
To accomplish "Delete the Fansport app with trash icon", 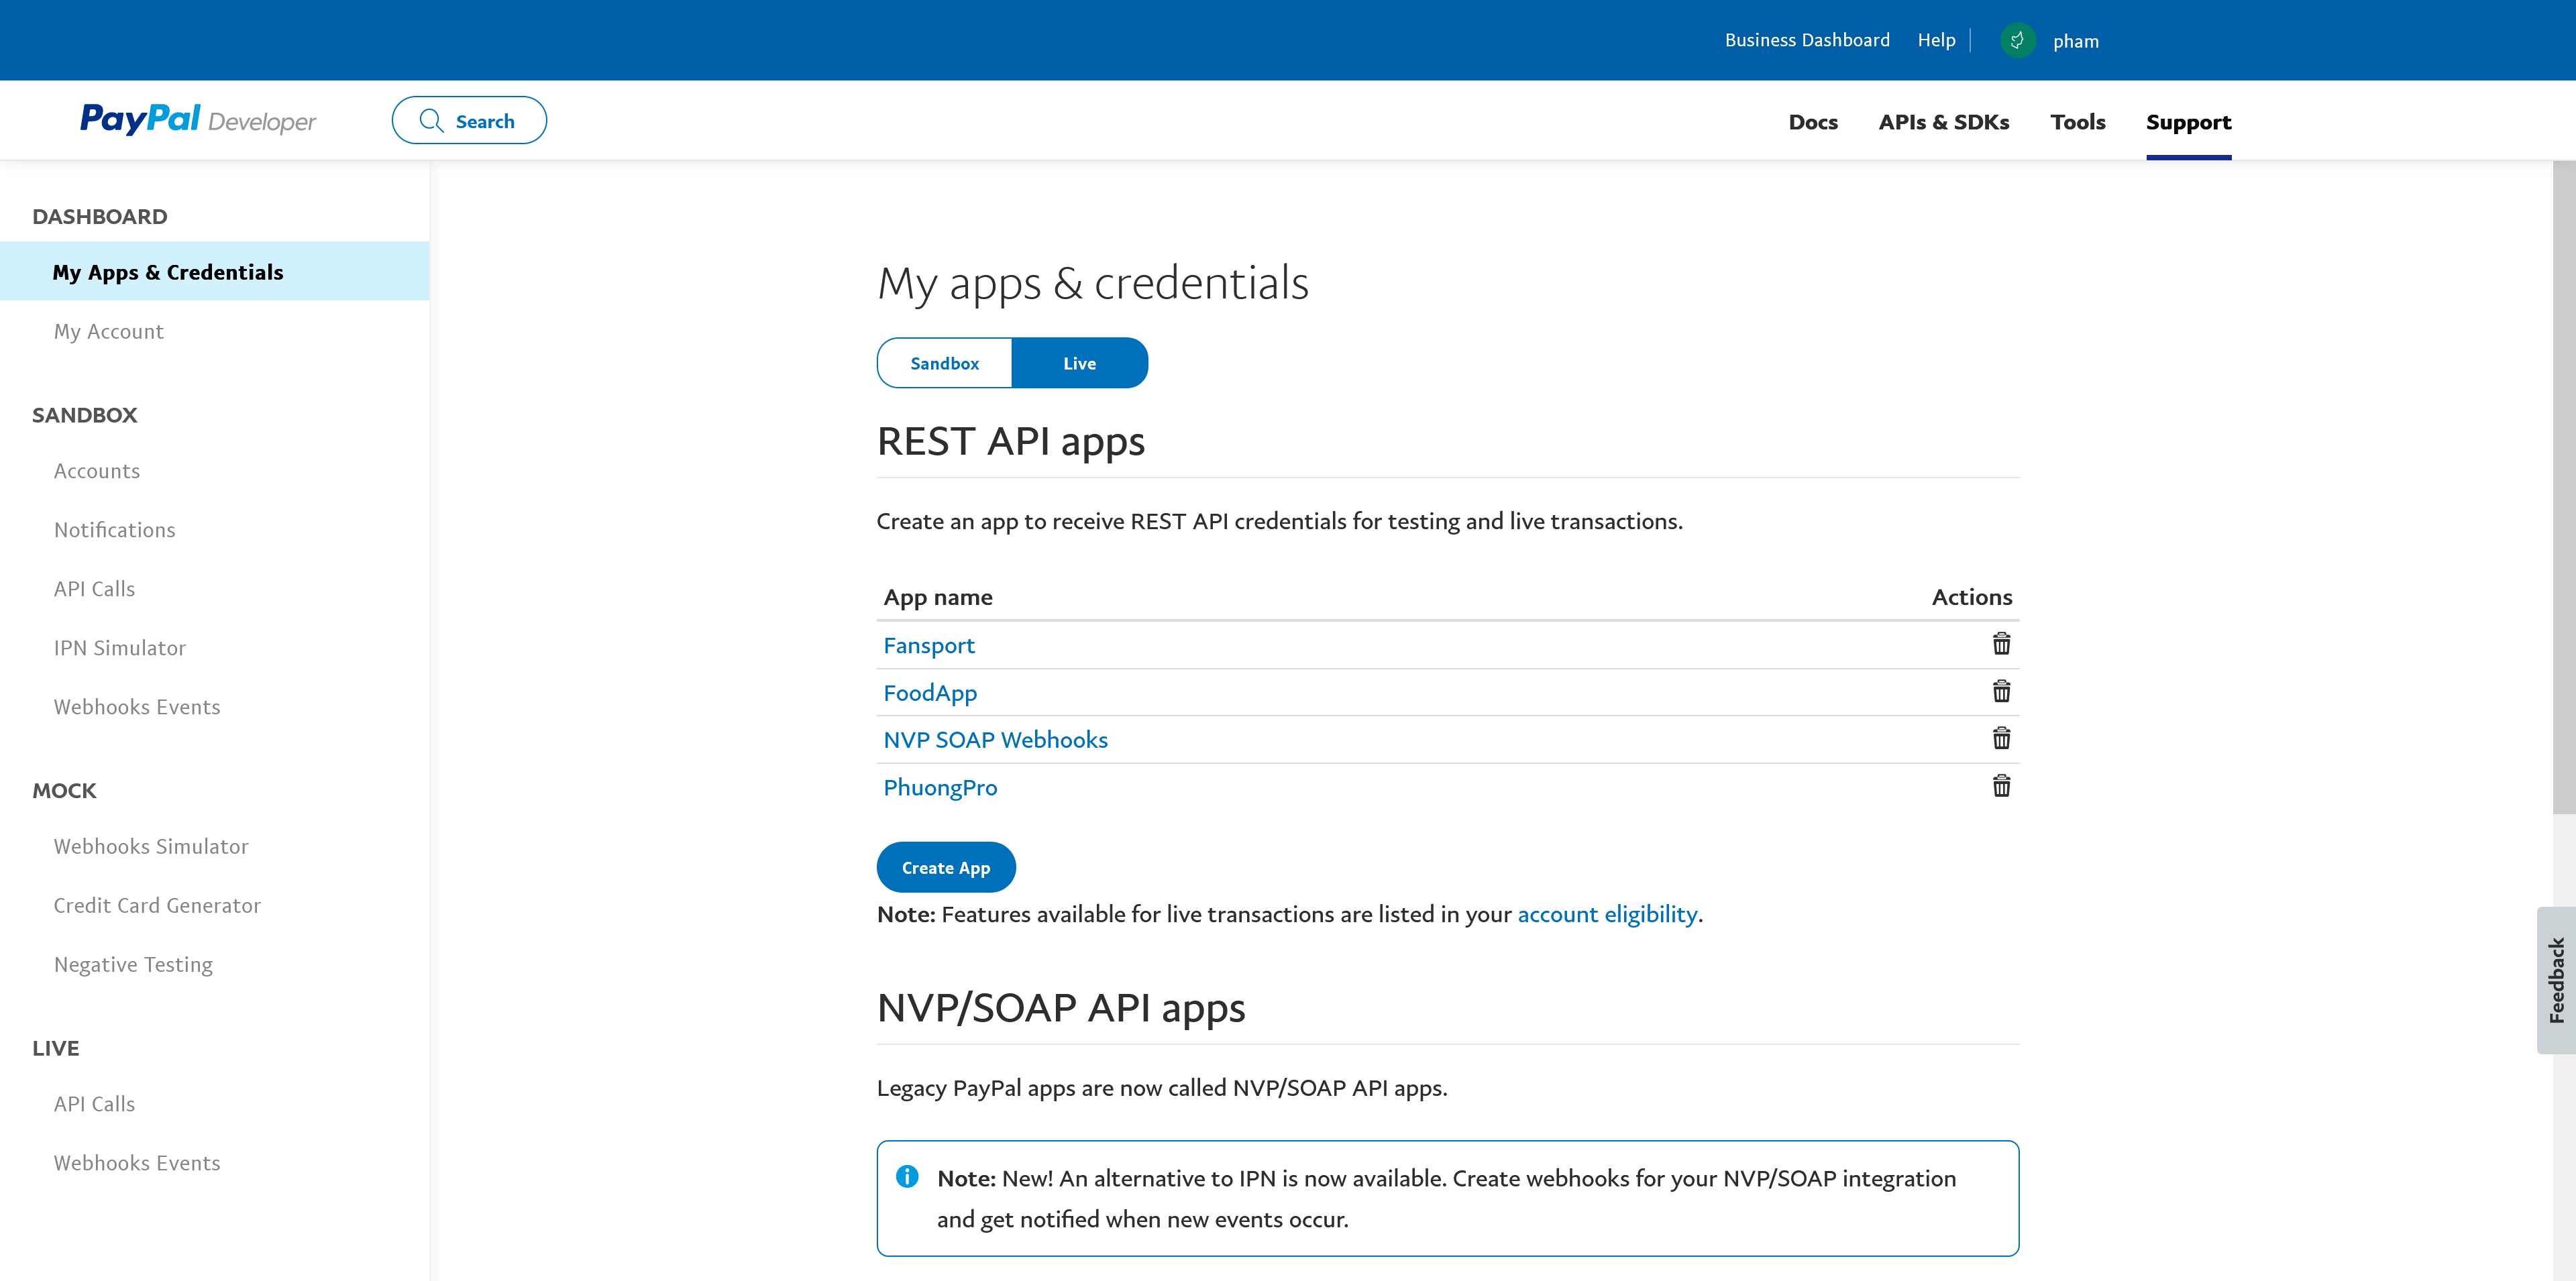I will [2001, 644].
